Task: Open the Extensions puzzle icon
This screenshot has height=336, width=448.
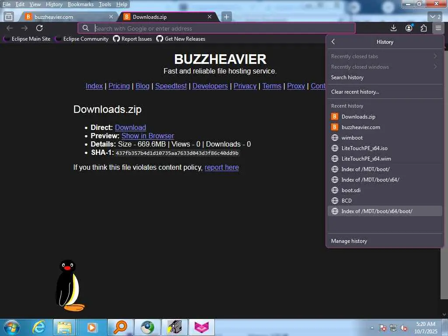Action: 423,28
